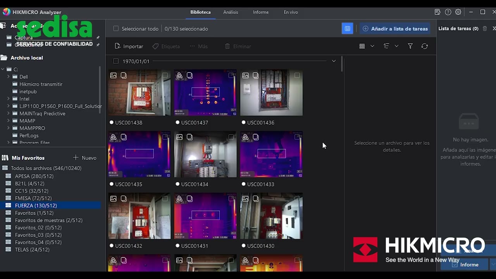Click the stacked pages icon on USC001438

coord(124,76)
